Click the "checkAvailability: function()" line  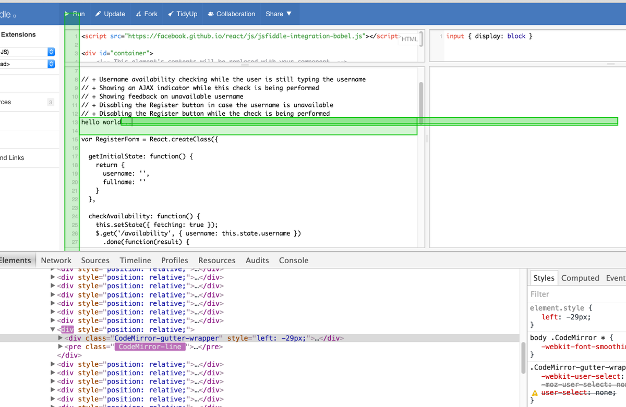pyautogui.click(x=145, y=216)
